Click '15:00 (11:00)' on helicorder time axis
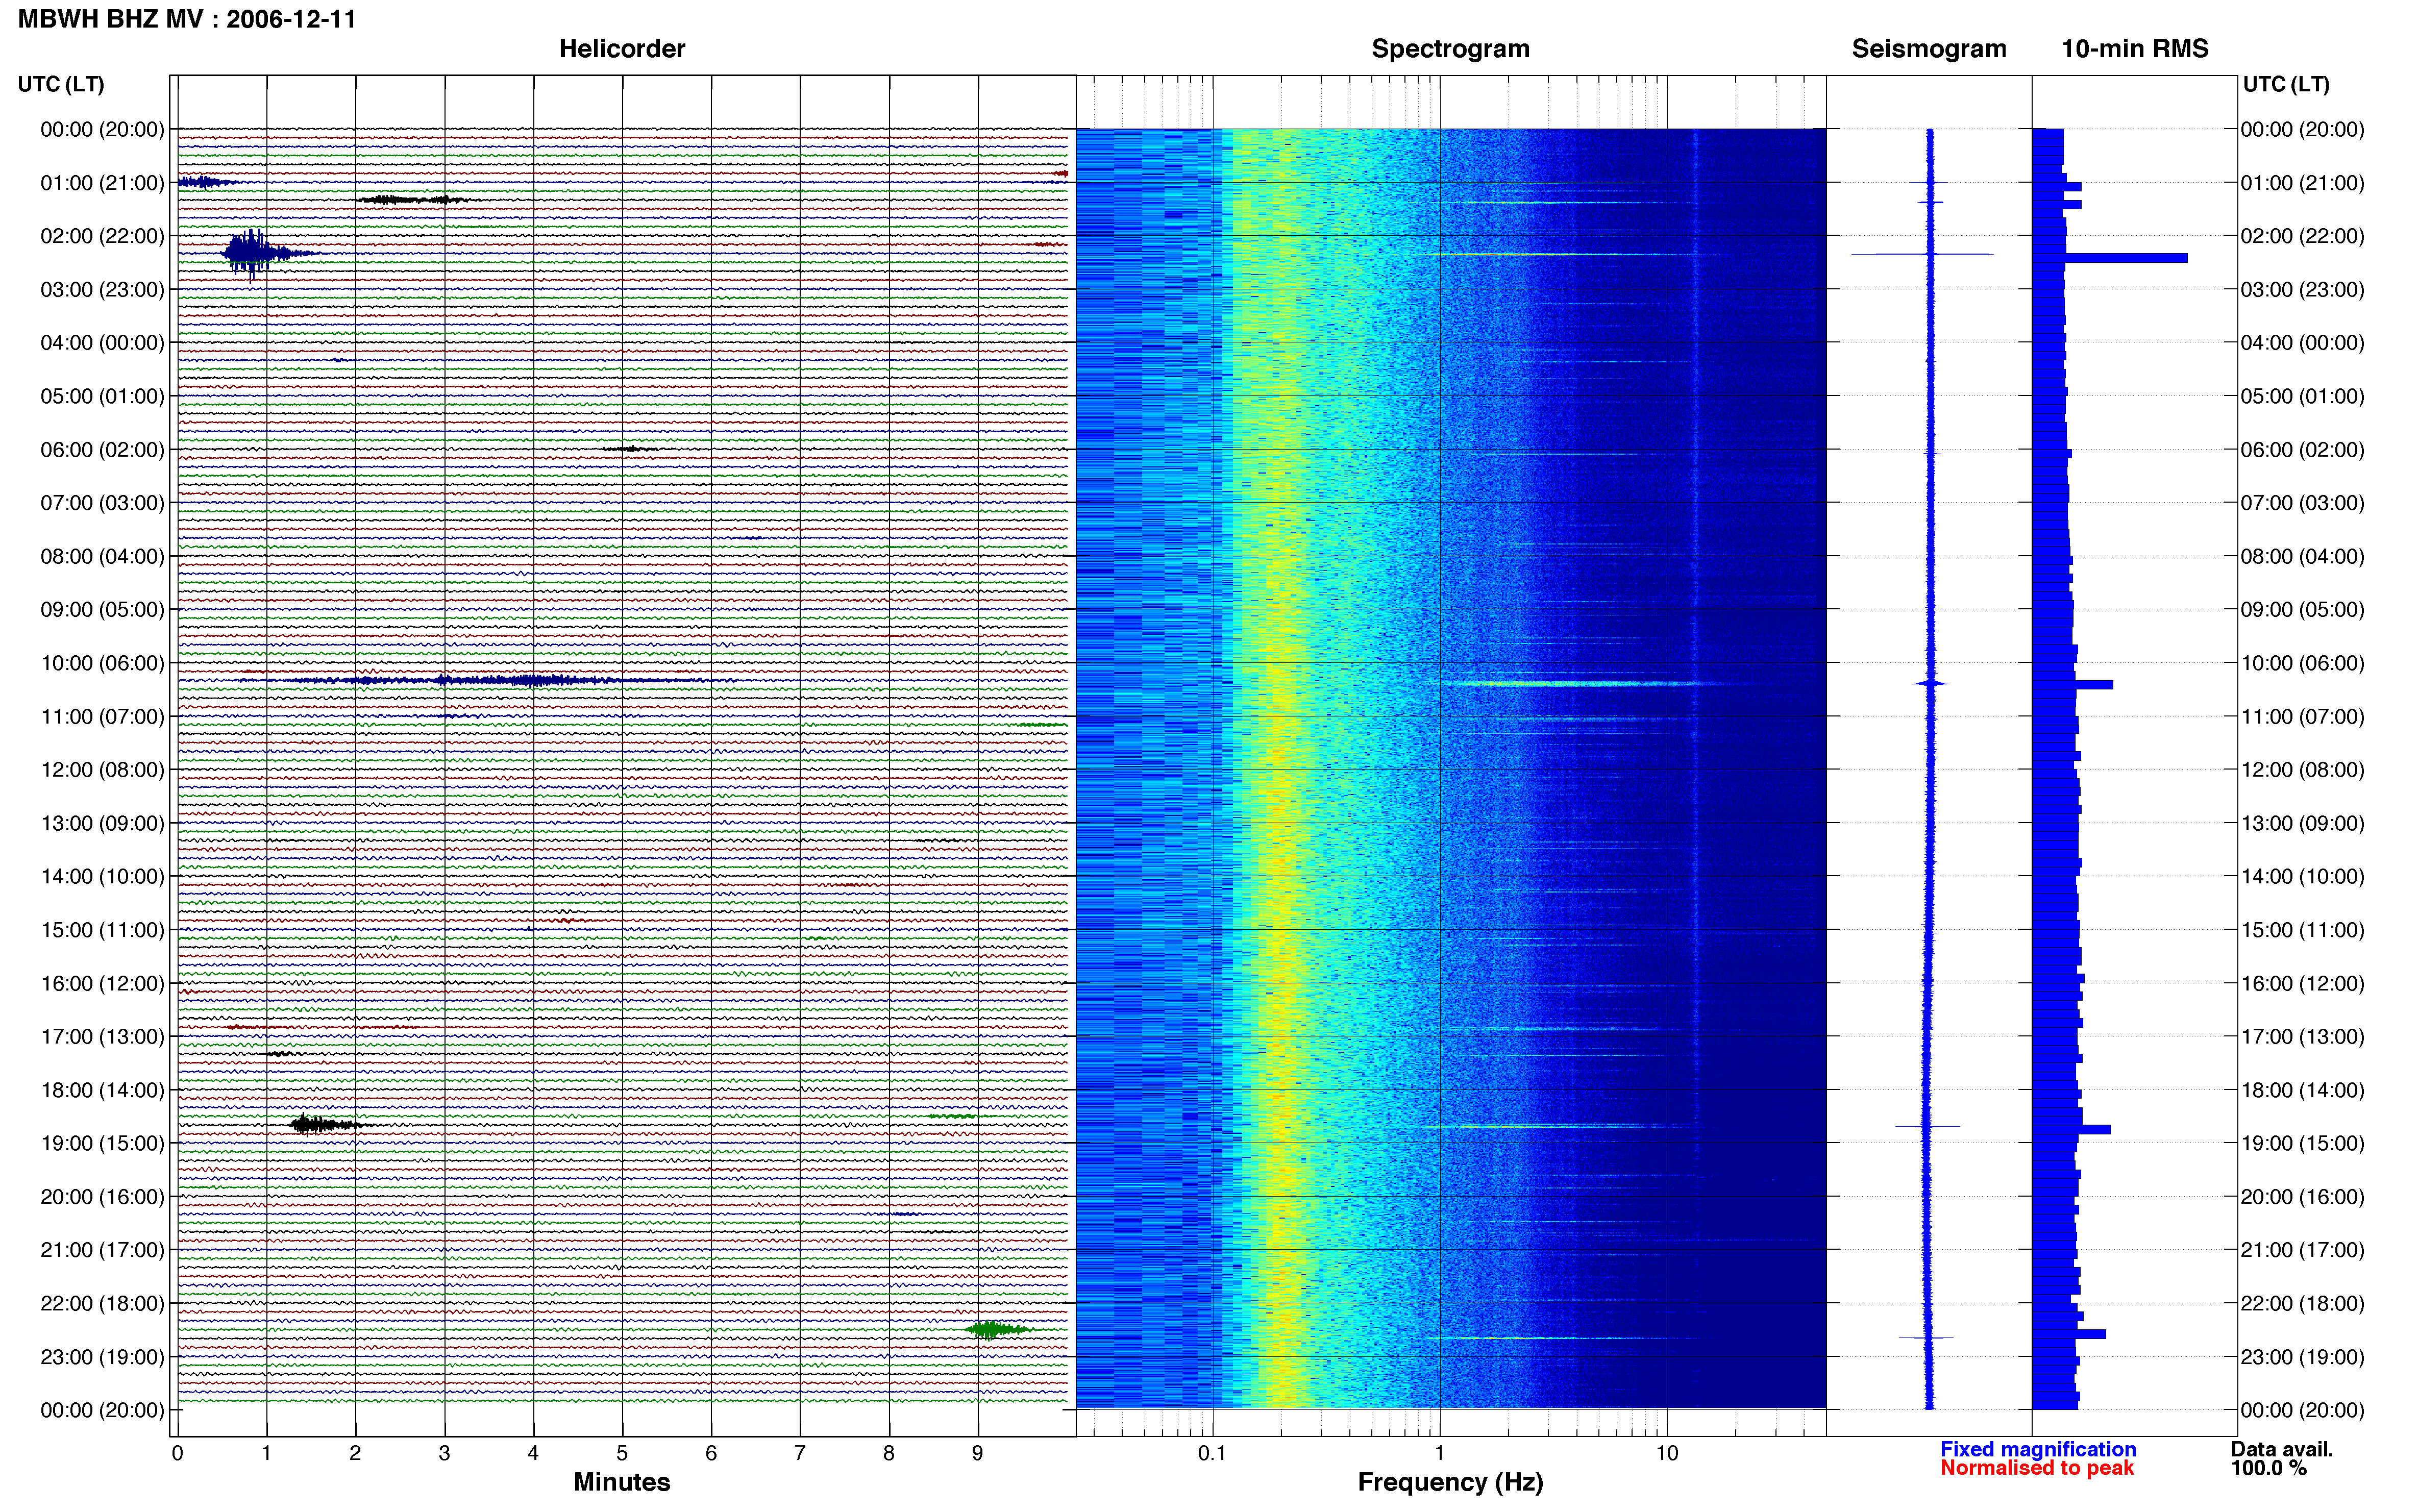The width and height of the screenshot is (2419, 1512). coord(102,930)
